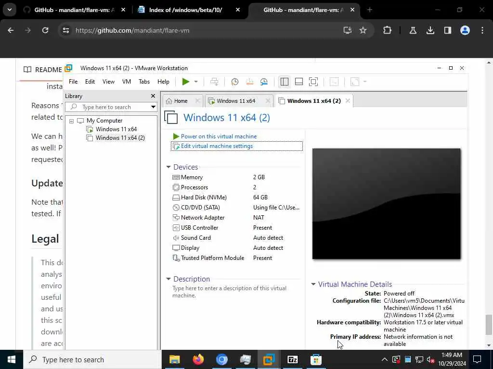493x369 pixels.
Task: Open the library search dropdown arrow
Action: (x=153, y=107)
